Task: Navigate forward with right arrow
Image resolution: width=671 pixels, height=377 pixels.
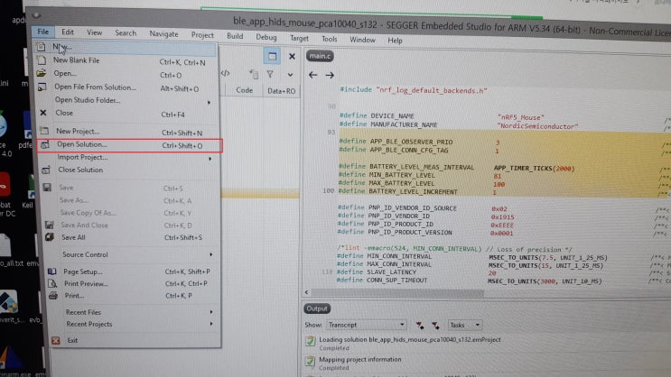Action: [330, 75]
